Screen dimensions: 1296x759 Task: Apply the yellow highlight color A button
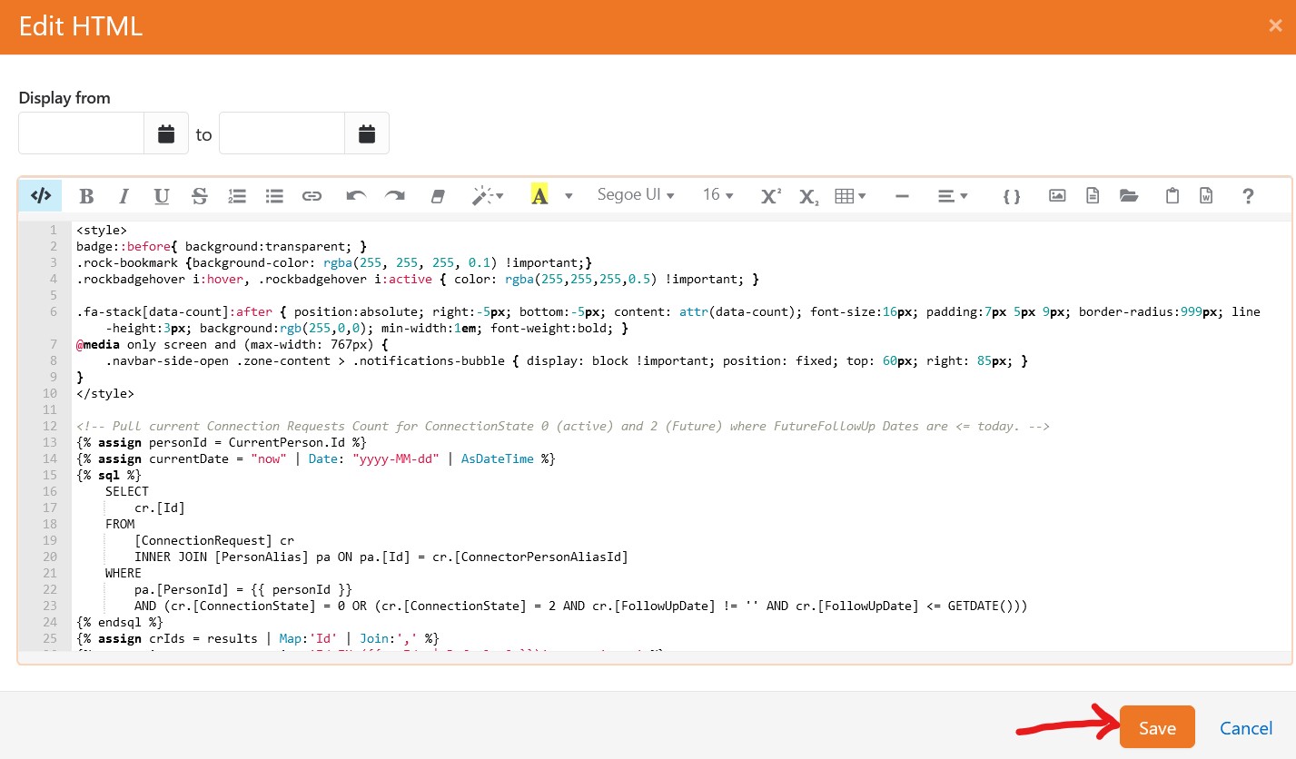[x=539, y=195]
